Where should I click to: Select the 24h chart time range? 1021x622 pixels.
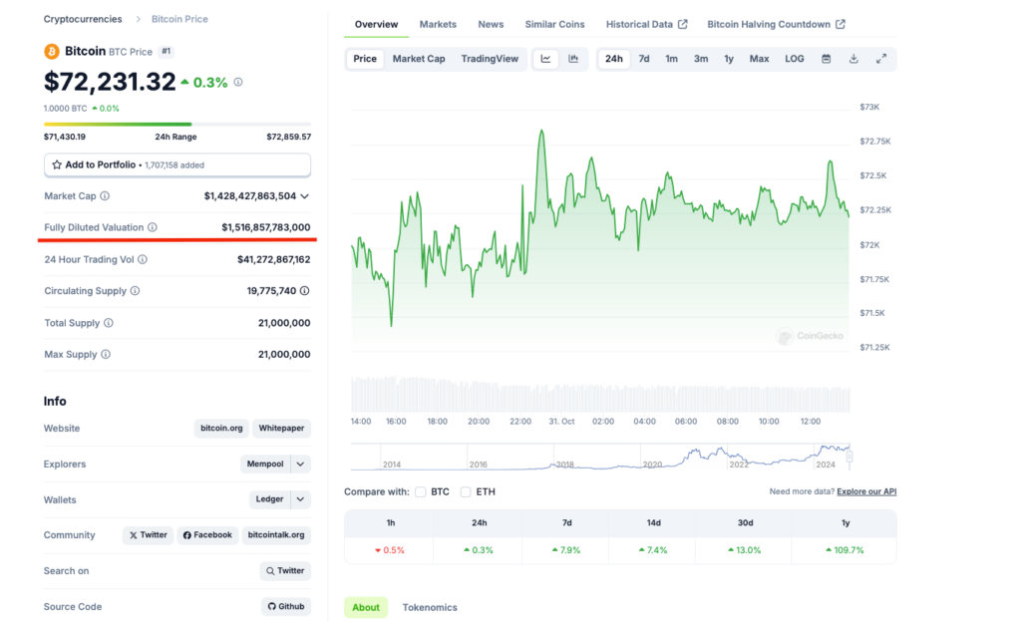point(614,59)
